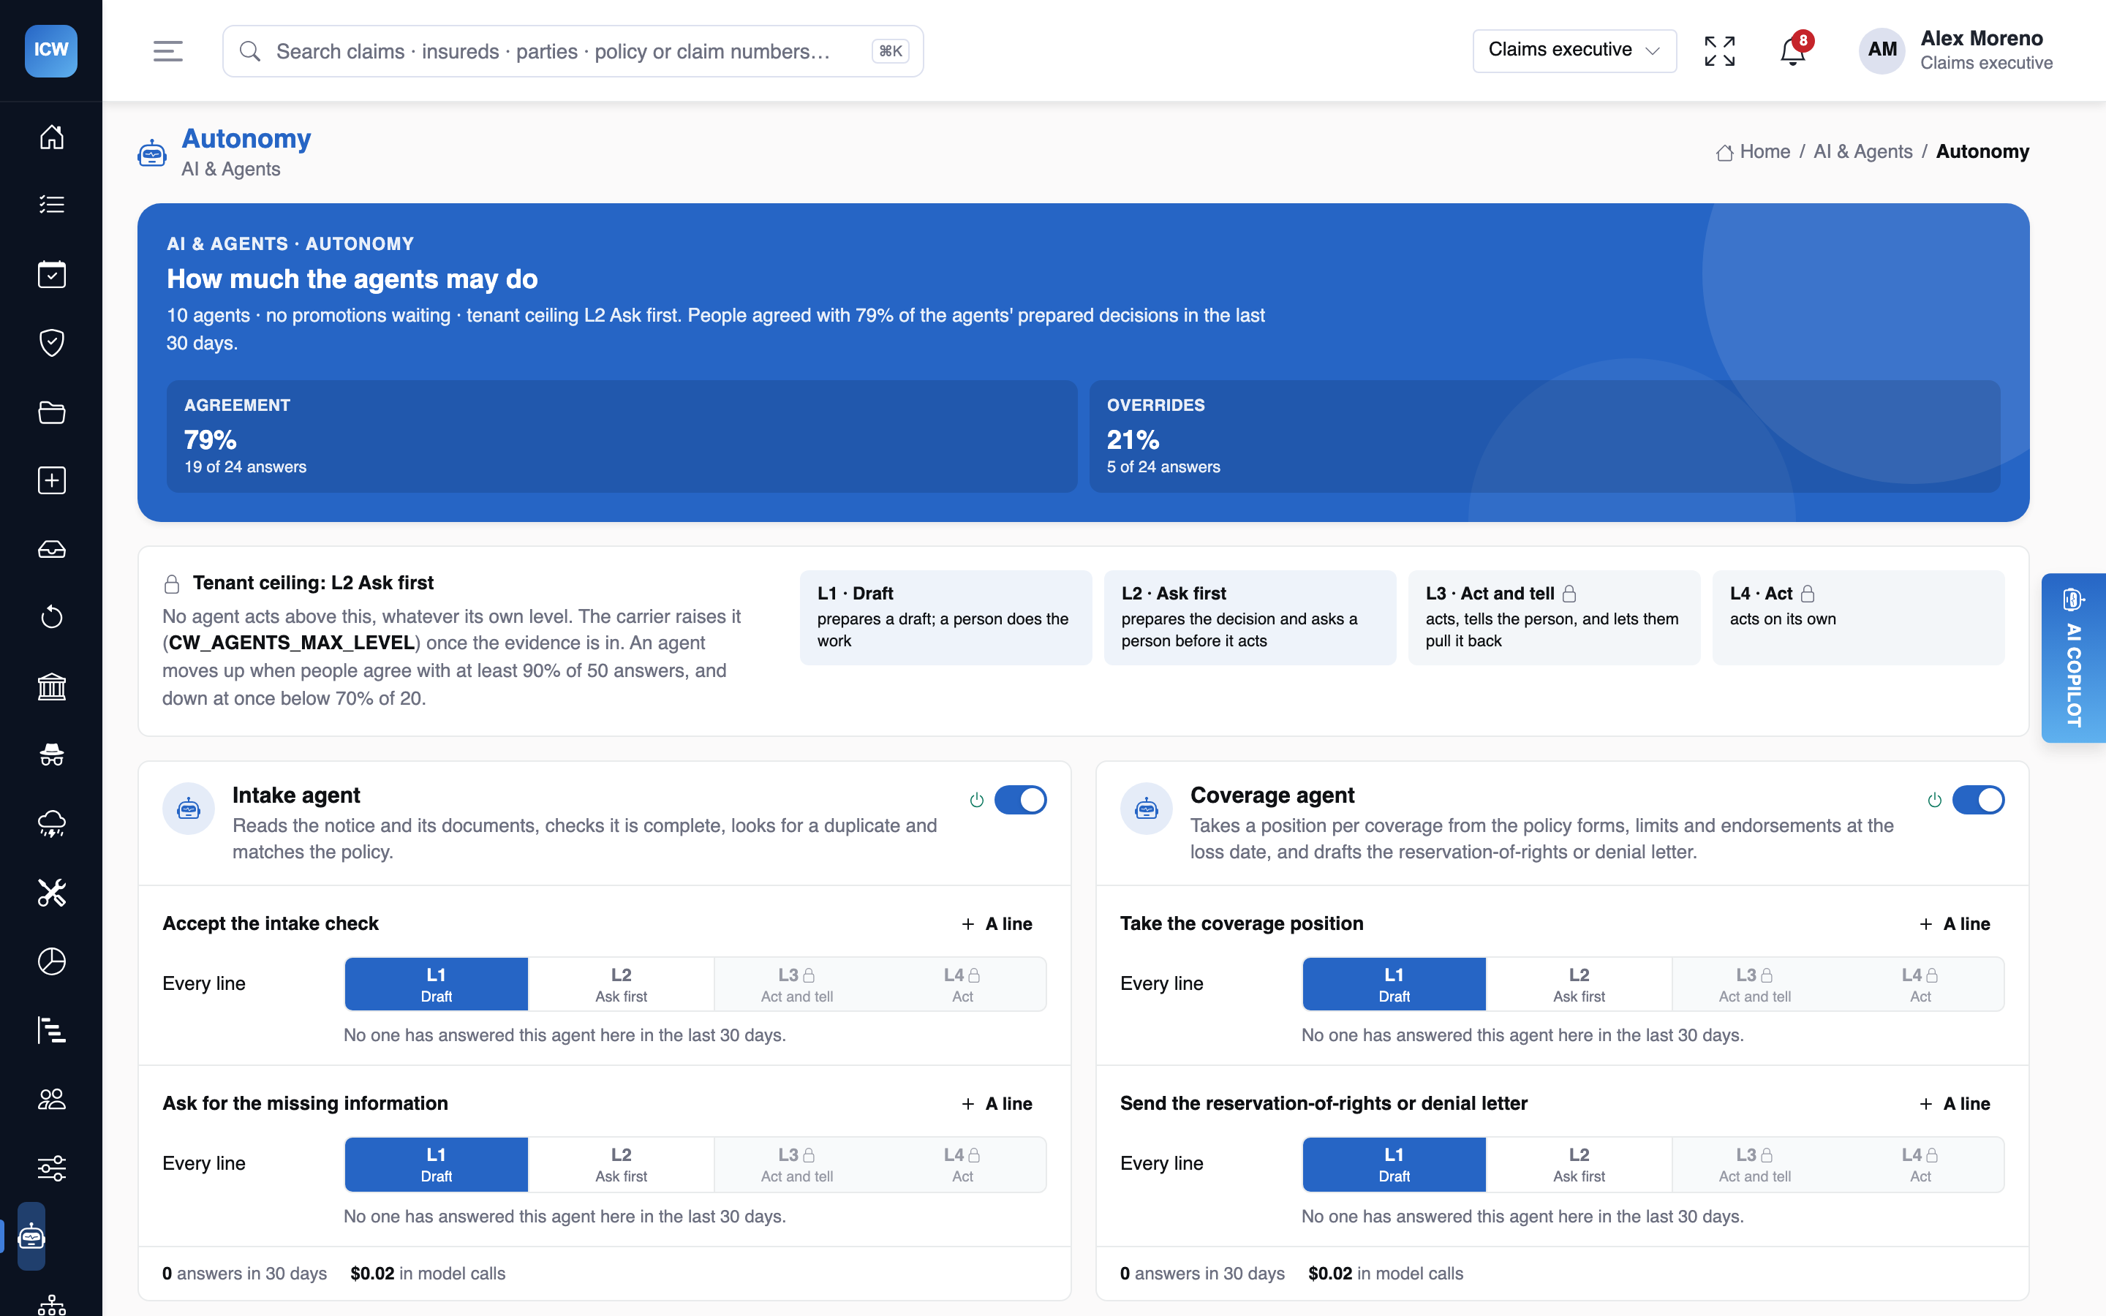Screen dimensions: 2106x1316
Task: Click the Autonomy page title
Action: click(x=246, y=138)
